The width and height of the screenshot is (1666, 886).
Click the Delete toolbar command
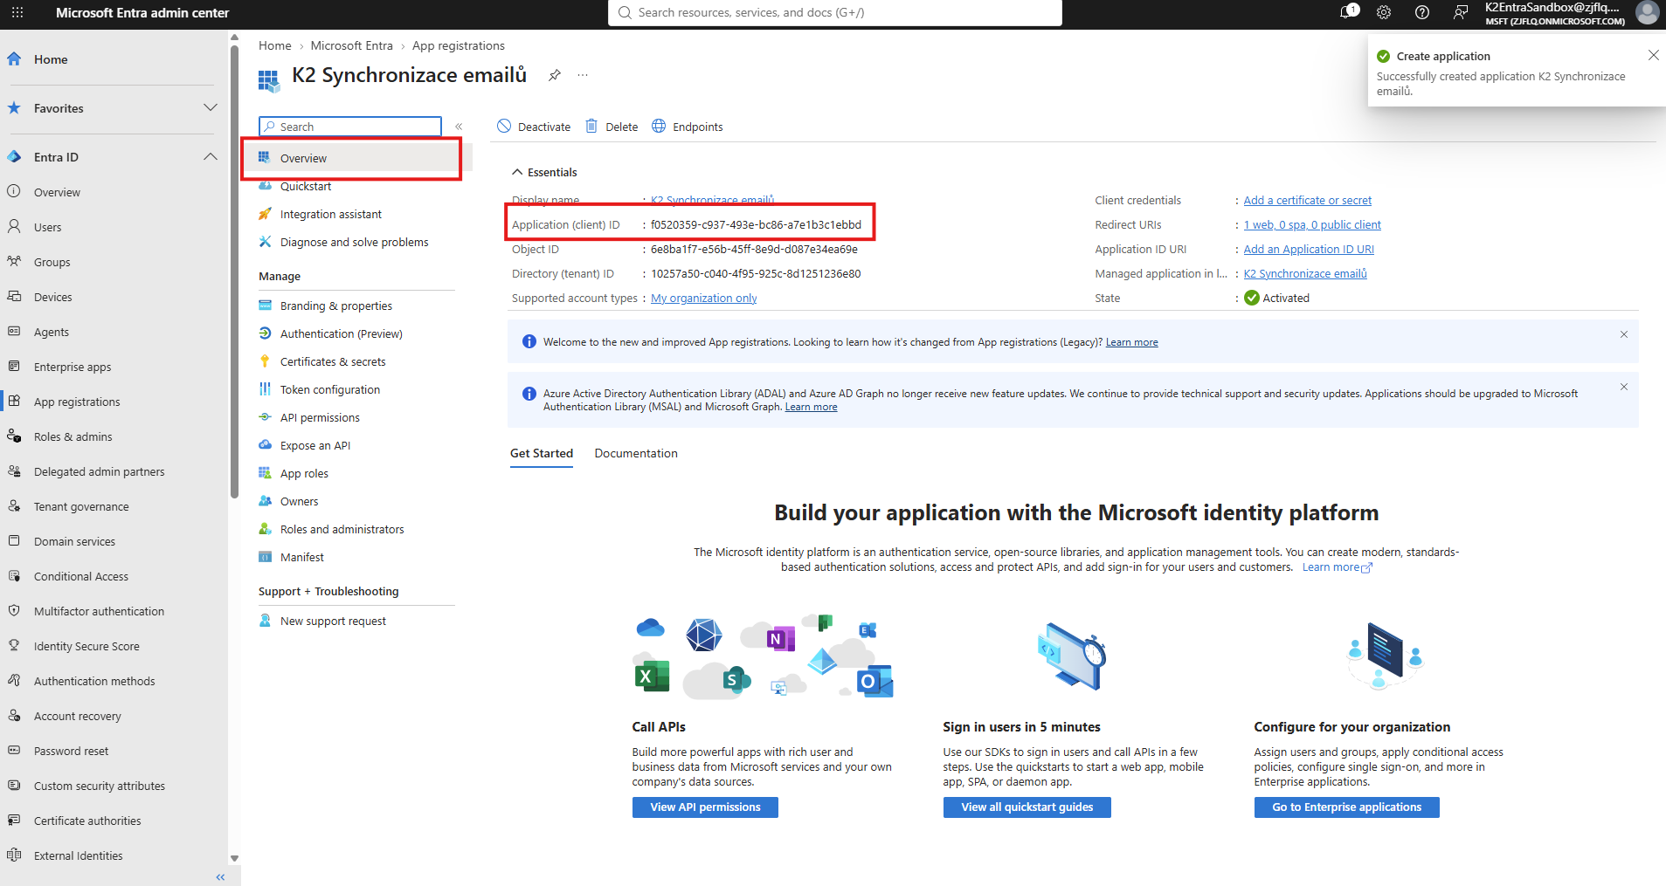612,127
